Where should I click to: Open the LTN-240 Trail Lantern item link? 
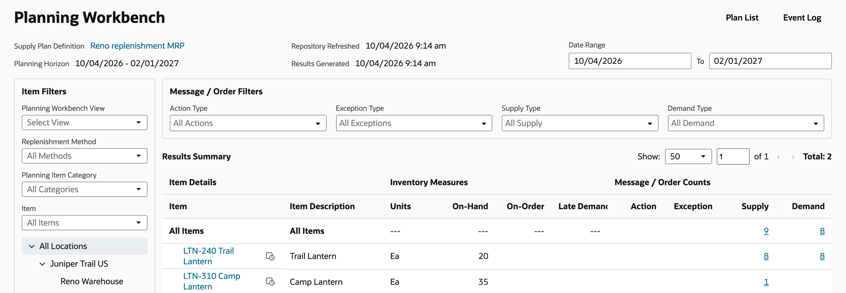click(208, 256)
